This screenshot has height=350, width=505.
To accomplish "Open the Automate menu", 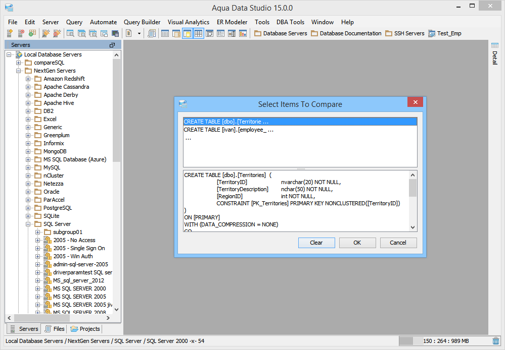I will [x=104, y=22].
